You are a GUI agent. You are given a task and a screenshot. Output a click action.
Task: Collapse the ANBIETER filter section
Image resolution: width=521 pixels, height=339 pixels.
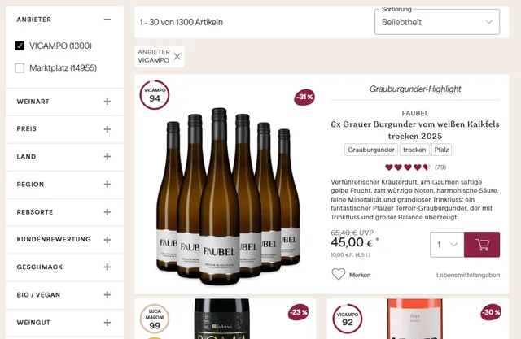click(x=107, y=20)
